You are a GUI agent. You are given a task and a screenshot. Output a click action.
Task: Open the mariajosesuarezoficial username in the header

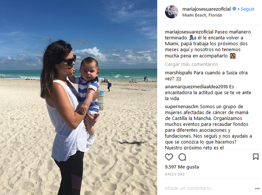pos(207,9)
